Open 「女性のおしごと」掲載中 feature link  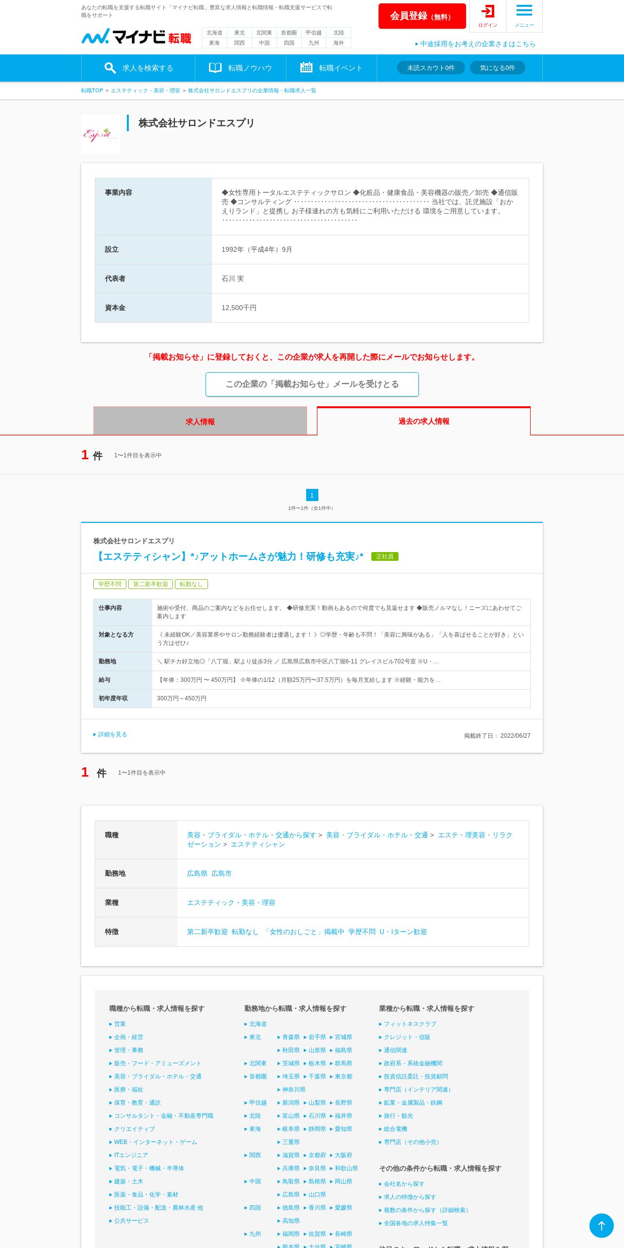pos(303,932)
